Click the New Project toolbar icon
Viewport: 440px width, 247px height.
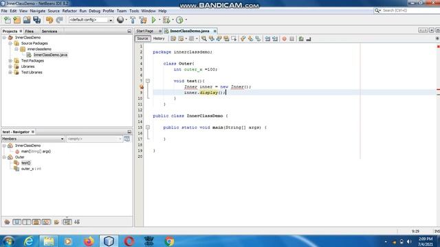coord(17,20)
